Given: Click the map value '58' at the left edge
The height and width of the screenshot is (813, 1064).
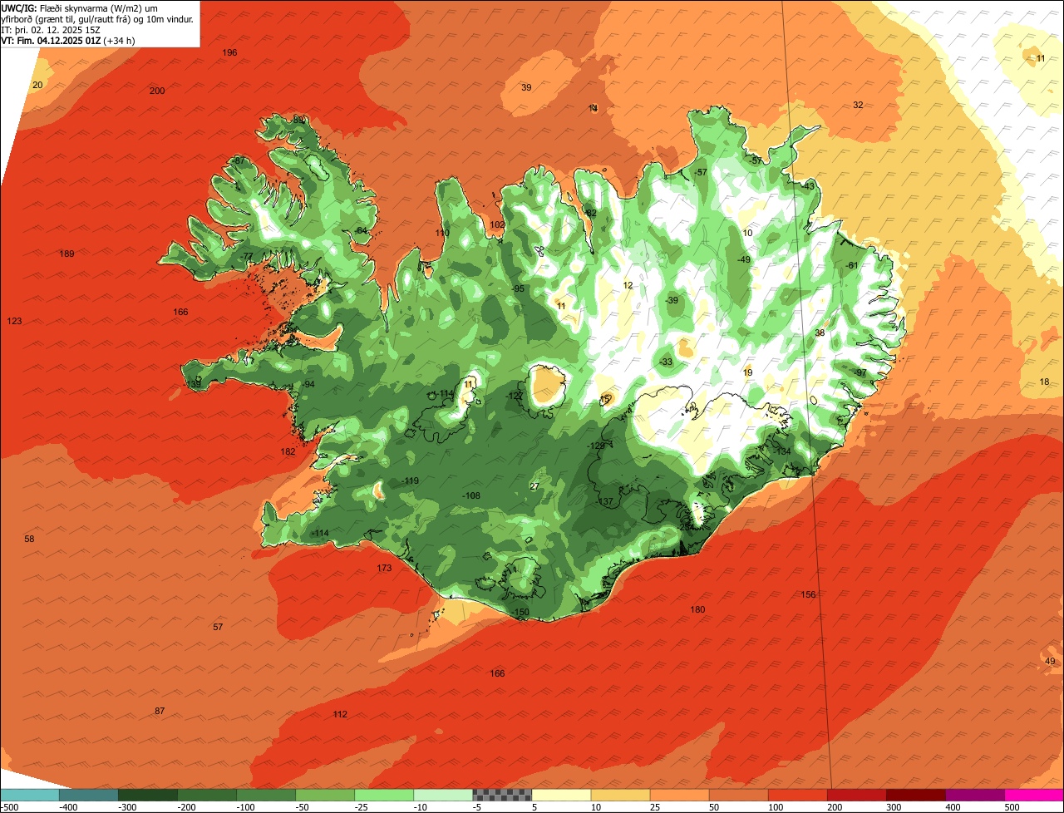Looking at the screenshot, I should pyautogui.click(x=29, y=539).
